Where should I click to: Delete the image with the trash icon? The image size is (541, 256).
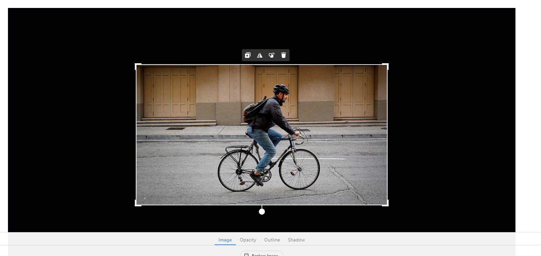(x=284, y=55)
